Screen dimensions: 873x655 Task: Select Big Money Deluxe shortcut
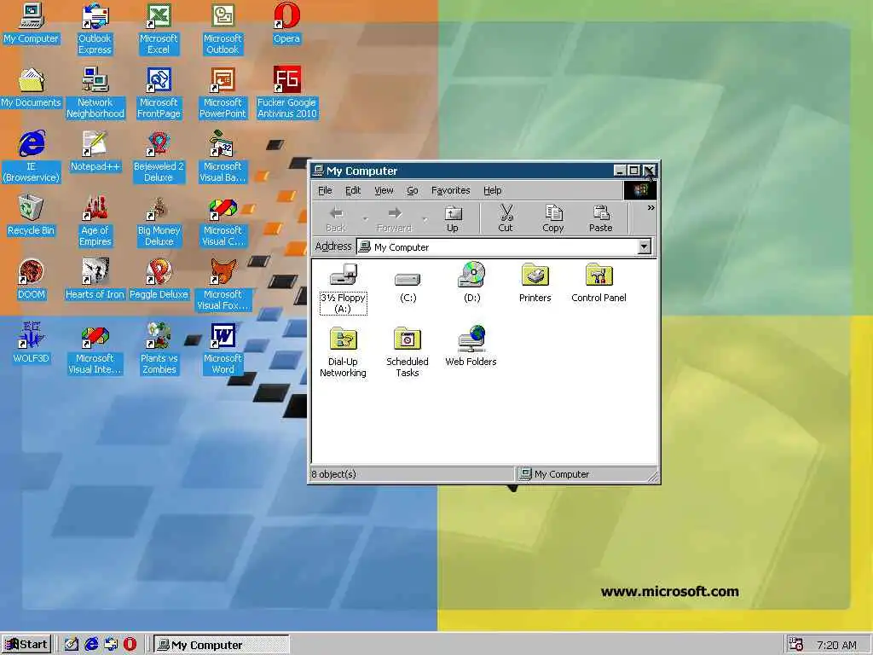click(159, 221)
